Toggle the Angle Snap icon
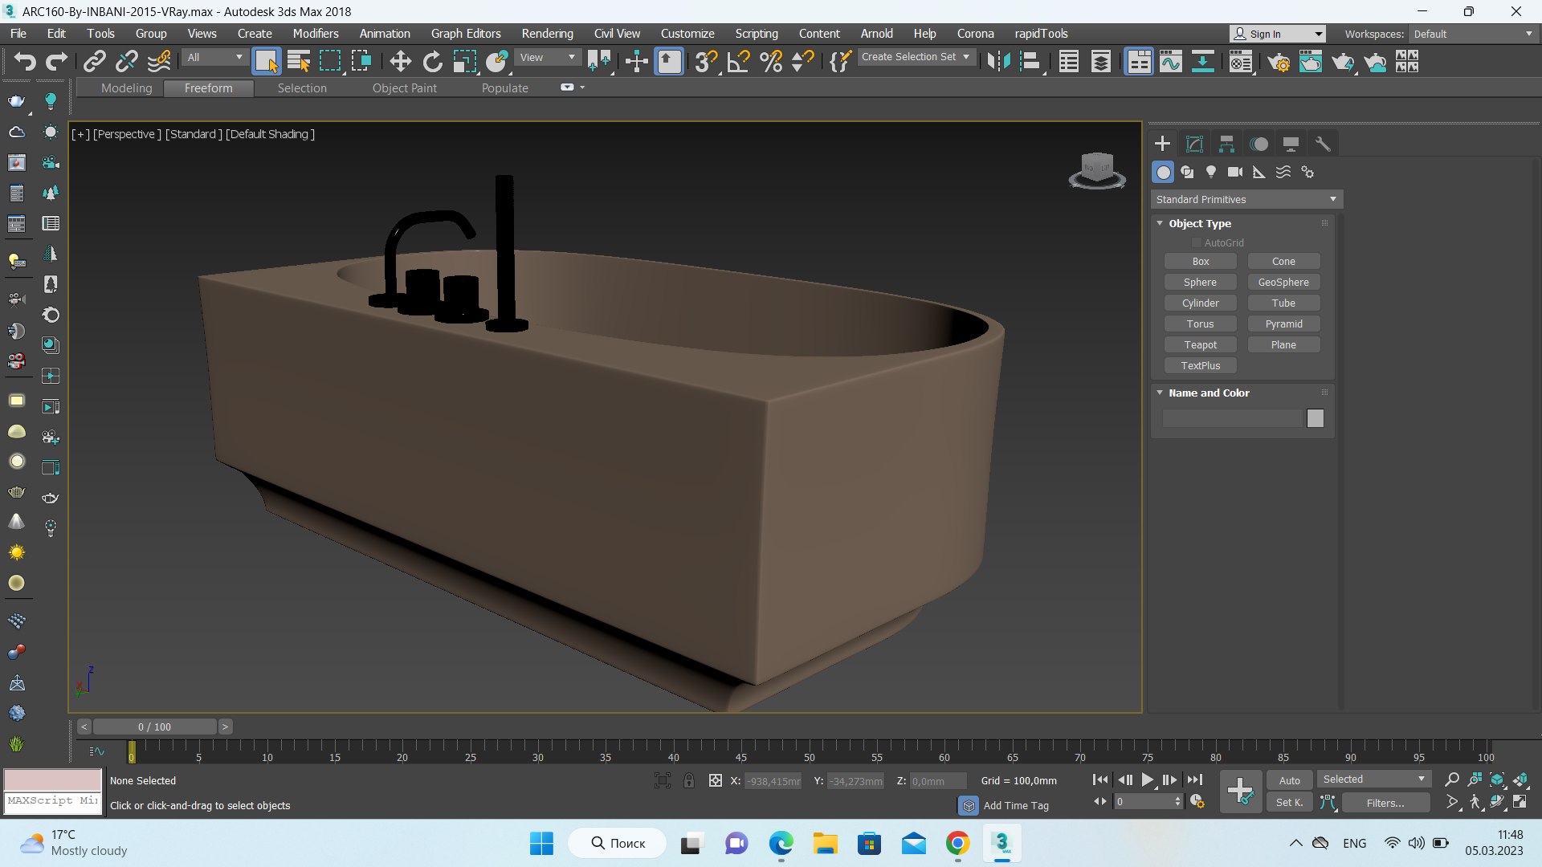1542x867 pixels. pyautogui.click(x=738, y=61)
